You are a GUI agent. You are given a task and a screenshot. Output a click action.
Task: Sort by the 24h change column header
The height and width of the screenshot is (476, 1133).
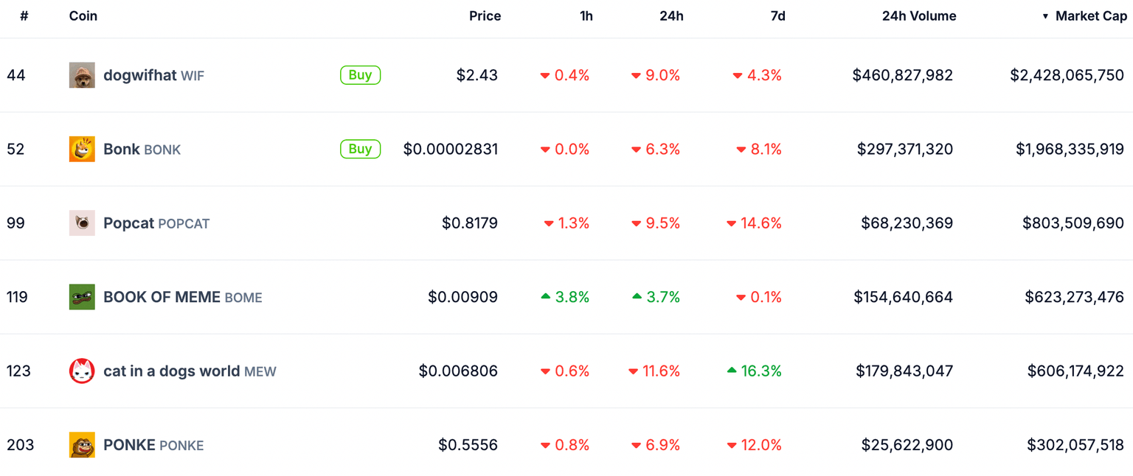671,16
